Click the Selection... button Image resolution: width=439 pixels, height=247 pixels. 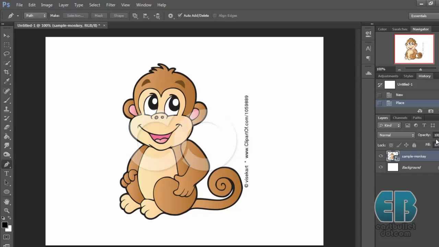click(x=75, y=15)
